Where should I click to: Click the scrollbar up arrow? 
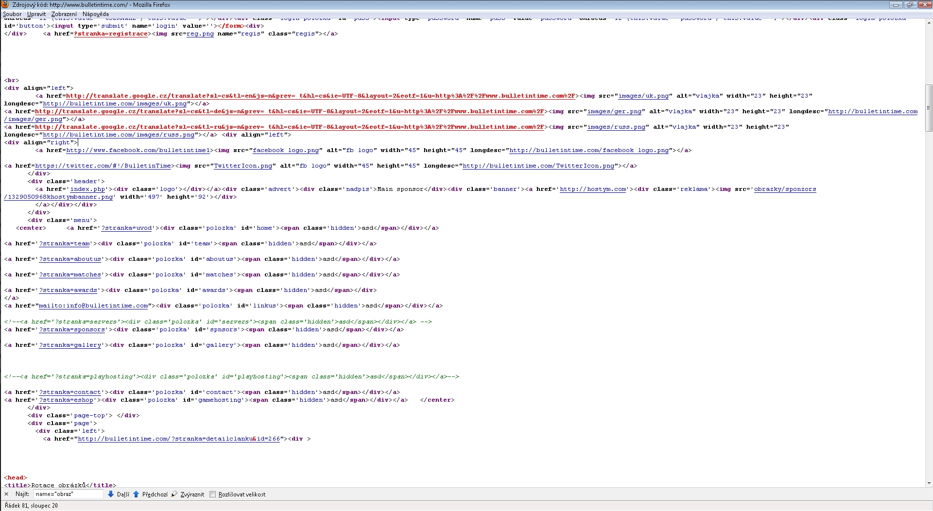click(929, 22)
